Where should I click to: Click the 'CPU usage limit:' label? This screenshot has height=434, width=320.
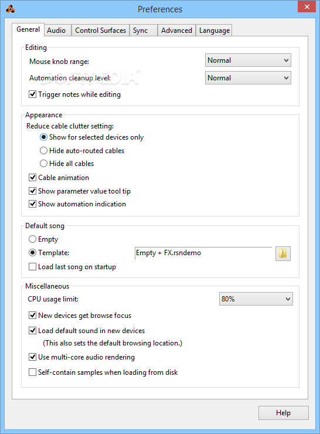53,299
